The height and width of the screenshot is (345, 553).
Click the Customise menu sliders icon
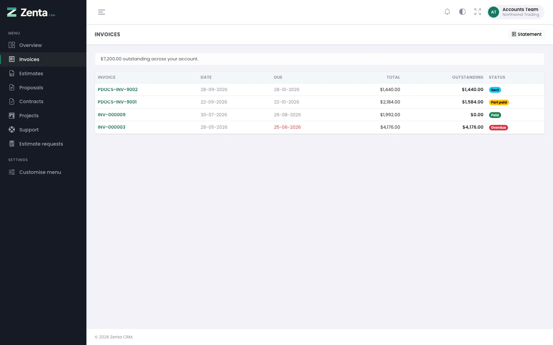[12, 172]
